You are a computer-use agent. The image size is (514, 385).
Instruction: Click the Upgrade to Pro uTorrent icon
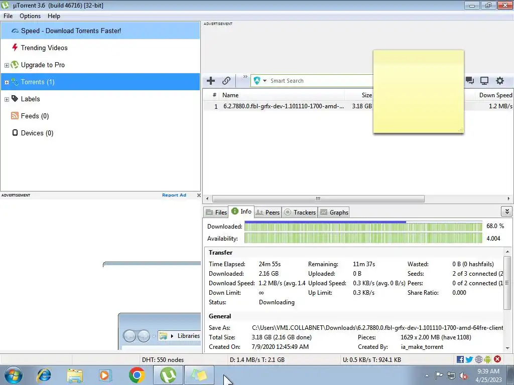point(15,65)
